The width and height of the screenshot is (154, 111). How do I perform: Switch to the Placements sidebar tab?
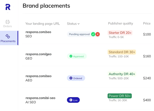click(8, 38)
